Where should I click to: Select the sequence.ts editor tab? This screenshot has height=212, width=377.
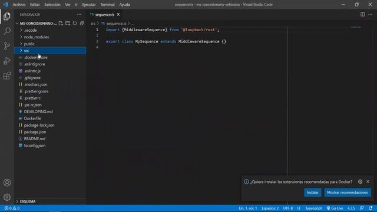tap(105, 15)
